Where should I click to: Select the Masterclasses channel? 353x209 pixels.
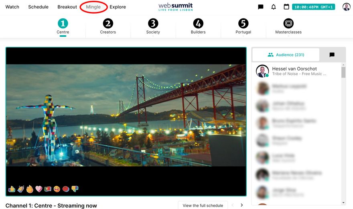click(288, 27)
